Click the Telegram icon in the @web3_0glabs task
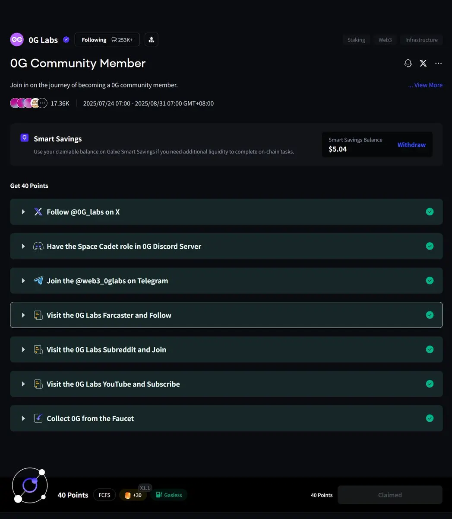Screen dimensions: 452x519 pos(38,280)
